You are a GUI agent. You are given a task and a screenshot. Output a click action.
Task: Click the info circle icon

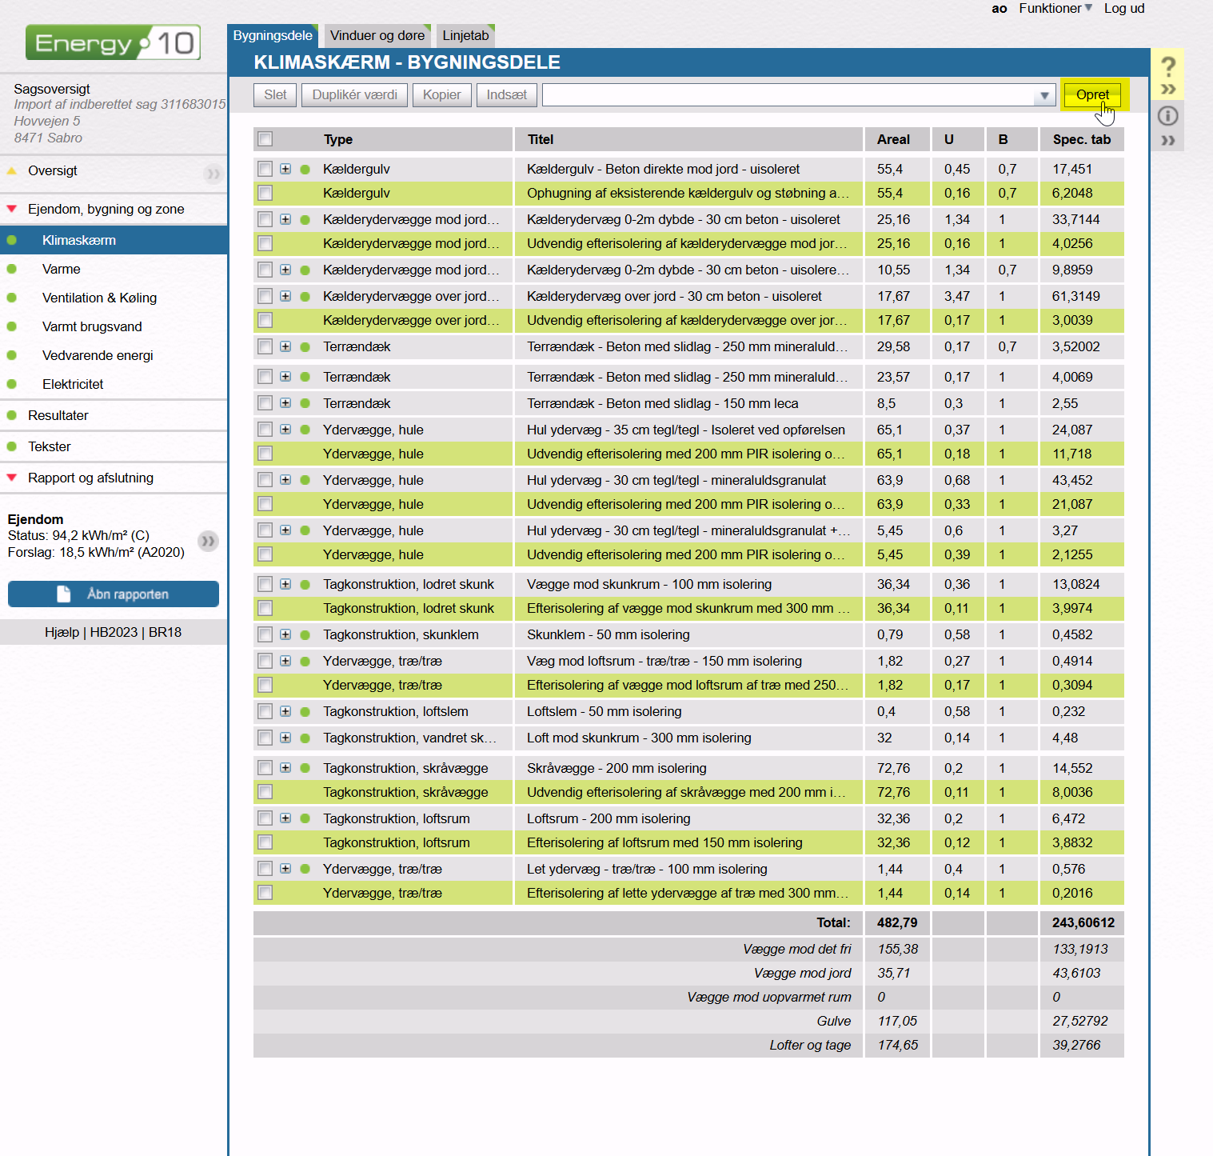click(1167, 116)
